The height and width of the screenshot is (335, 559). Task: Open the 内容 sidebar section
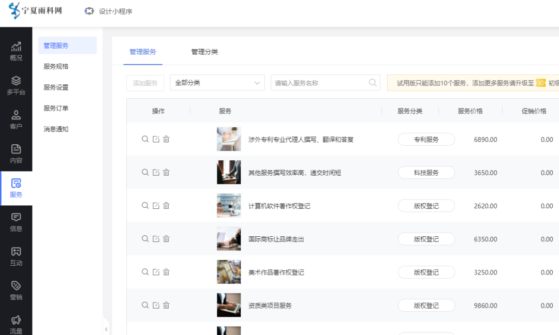16,154
